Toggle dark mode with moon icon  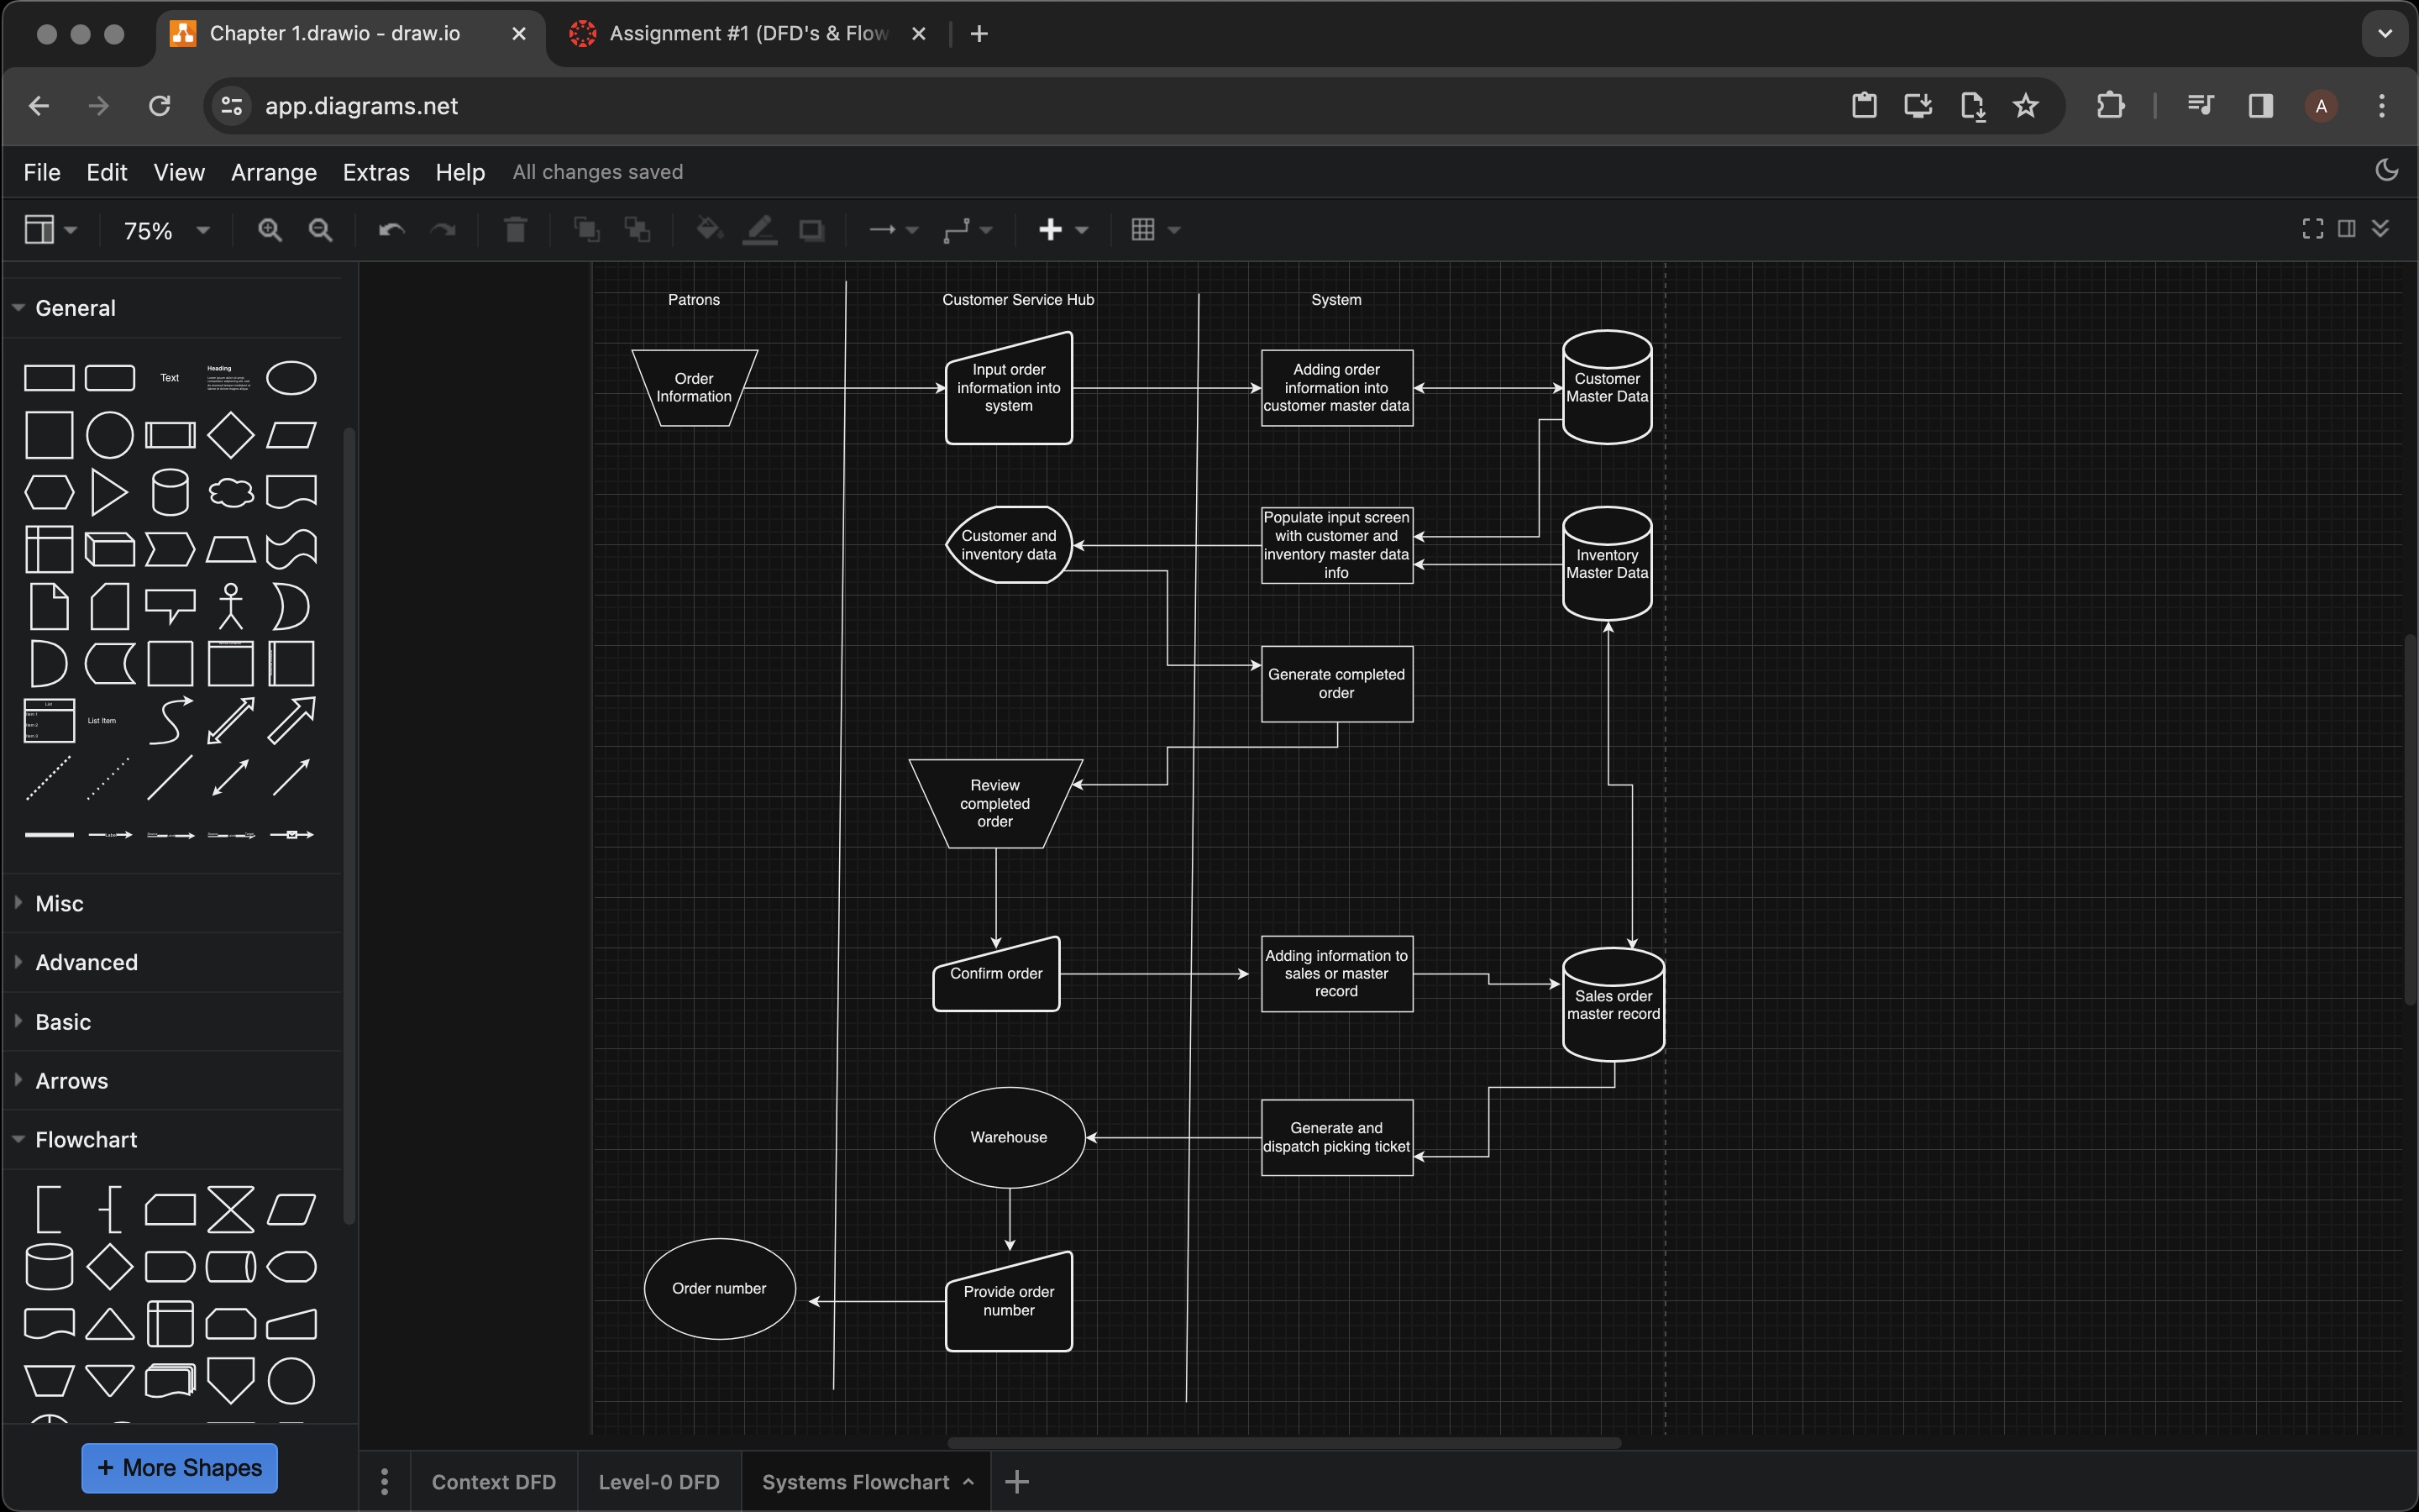pyautogui.click(x=2386, y=171)
